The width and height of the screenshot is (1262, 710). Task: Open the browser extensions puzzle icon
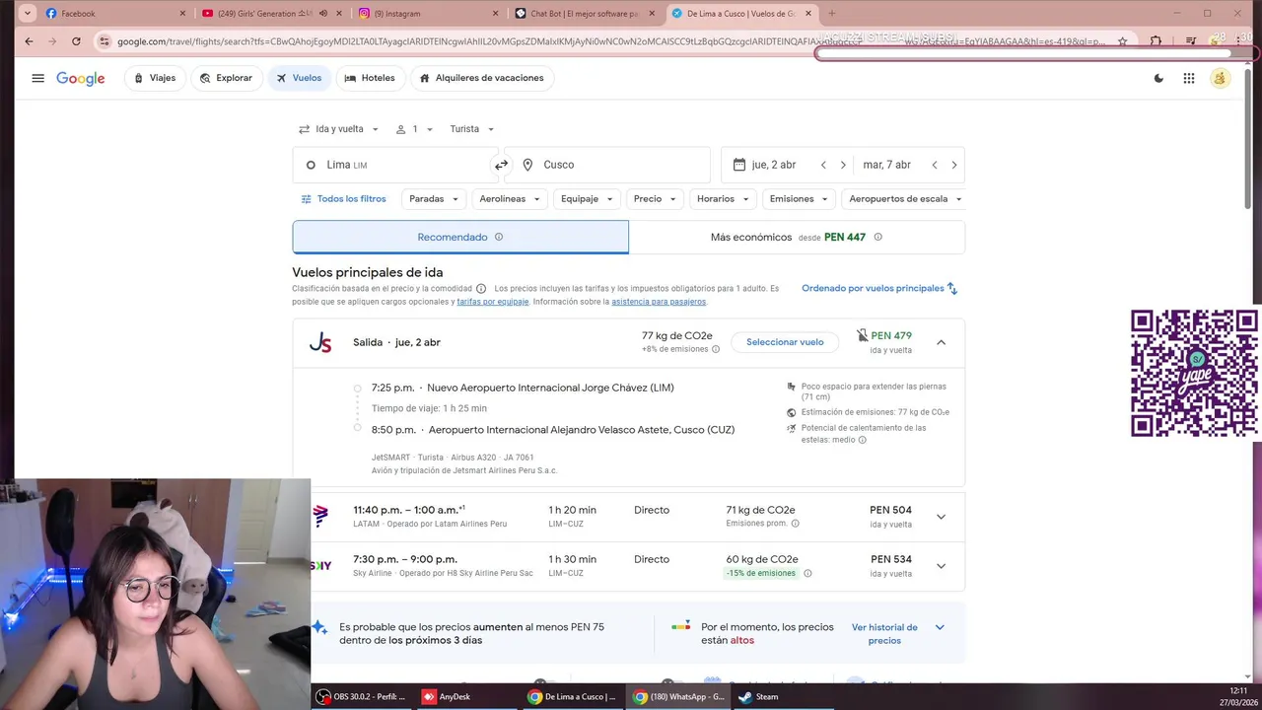(1156, 41)
